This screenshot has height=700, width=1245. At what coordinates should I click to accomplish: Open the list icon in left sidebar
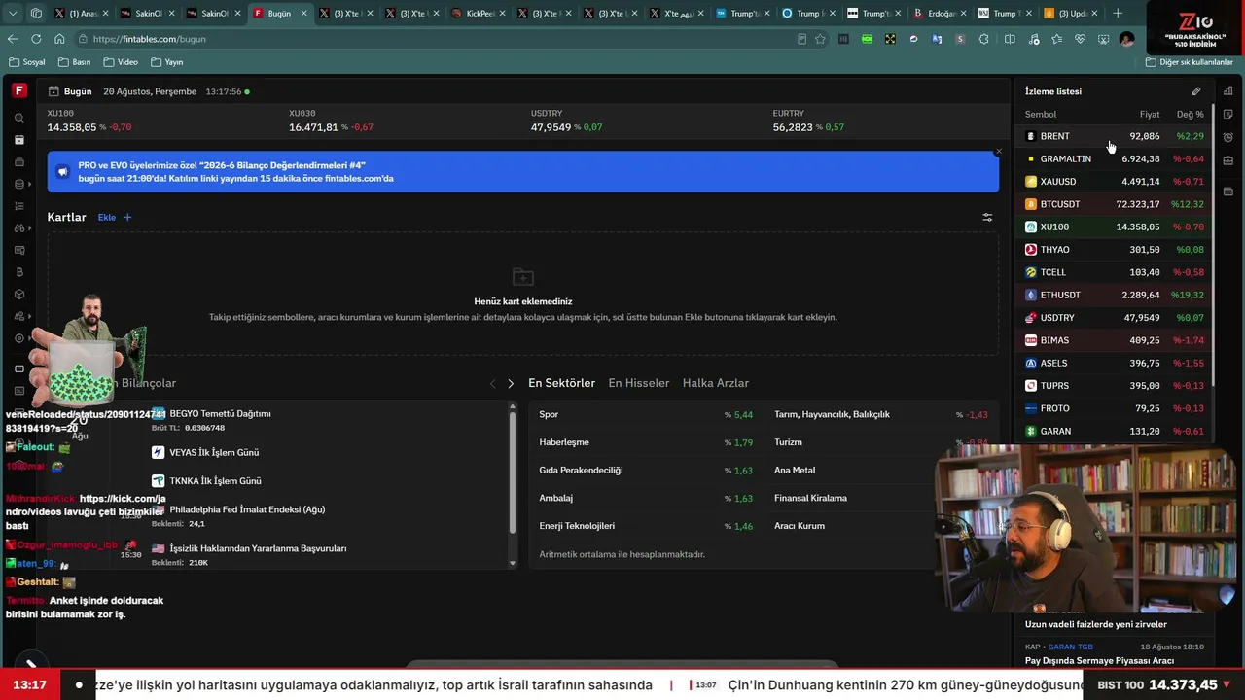click(19, 206)
